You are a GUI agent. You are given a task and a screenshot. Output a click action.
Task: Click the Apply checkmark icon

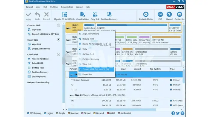pos(29,15)
